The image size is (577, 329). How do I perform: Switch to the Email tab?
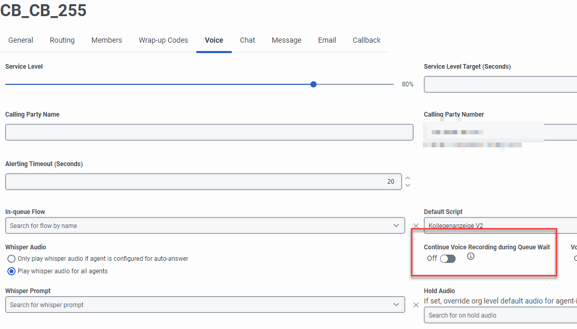point(327,40)
